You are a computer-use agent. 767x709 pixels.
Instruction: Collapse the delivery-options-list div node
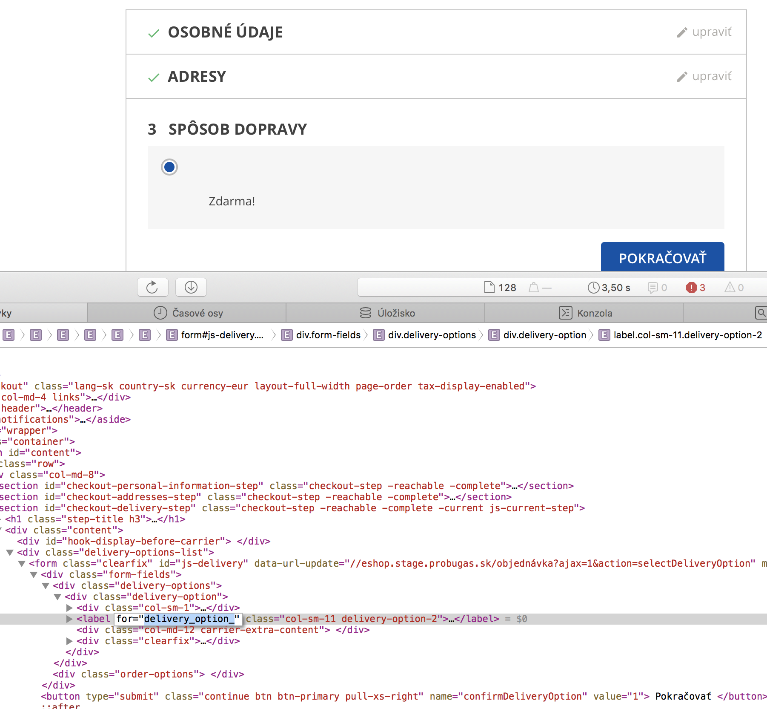point(10,553)
